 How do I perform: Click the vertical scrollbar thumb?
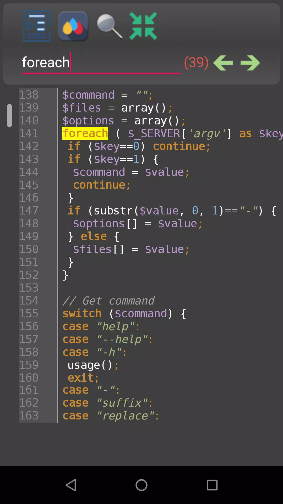coord(9,115)
